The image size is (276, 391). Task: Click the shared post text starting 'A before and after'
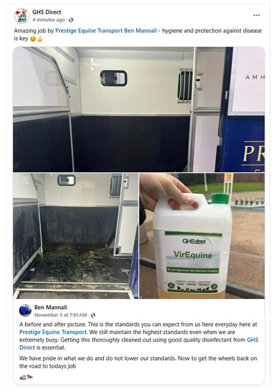(139, 336)
